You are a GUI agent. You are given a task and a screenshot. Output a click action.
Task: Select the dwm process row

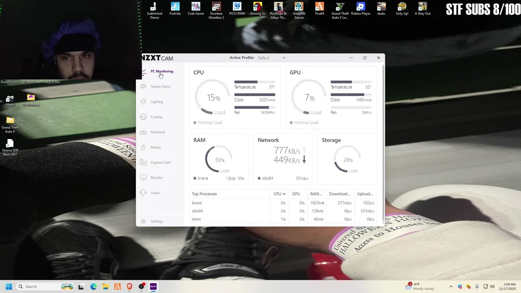[x=283, y=219]
